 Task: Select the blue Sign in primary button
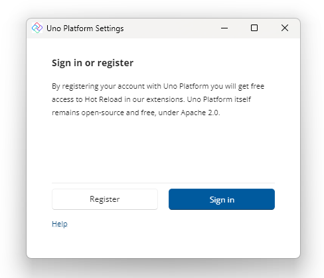pyautogui.click(x=222, y=199)
